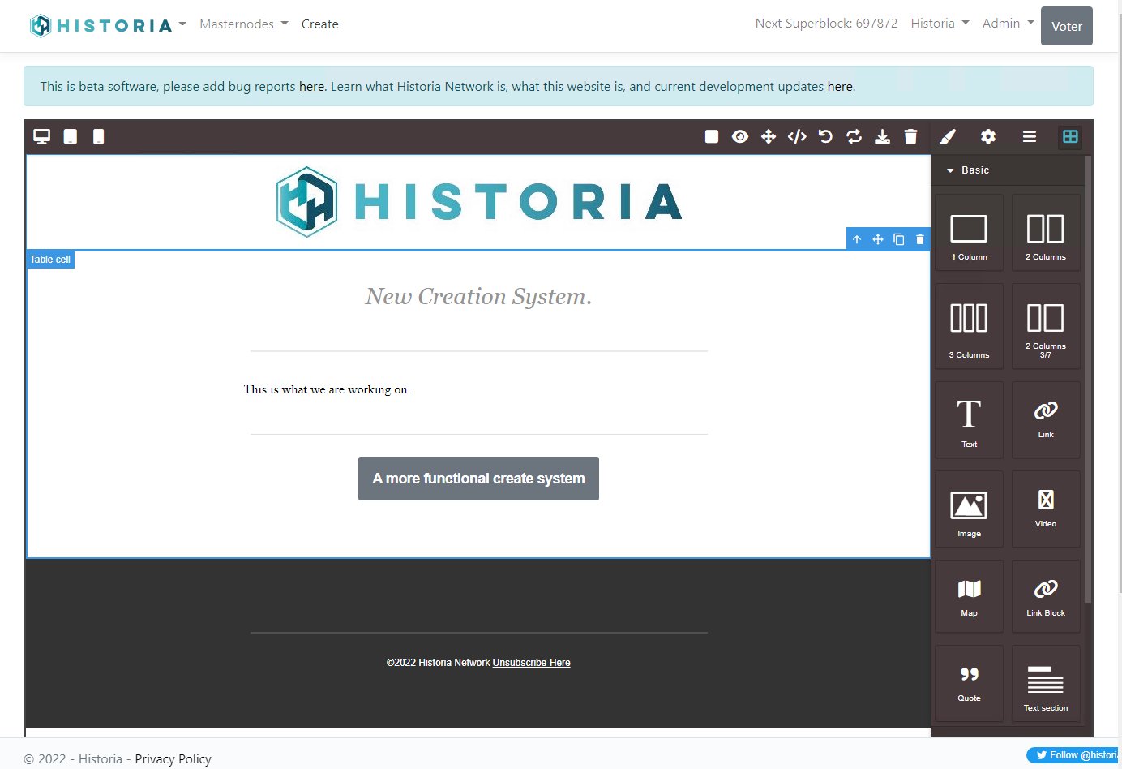Select the Quote block
The image size is (1122, 769).
pos(969,682)
